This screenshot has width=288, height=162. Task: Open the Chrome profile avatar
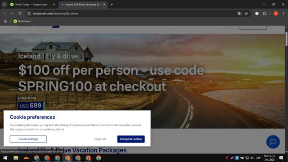276,13
